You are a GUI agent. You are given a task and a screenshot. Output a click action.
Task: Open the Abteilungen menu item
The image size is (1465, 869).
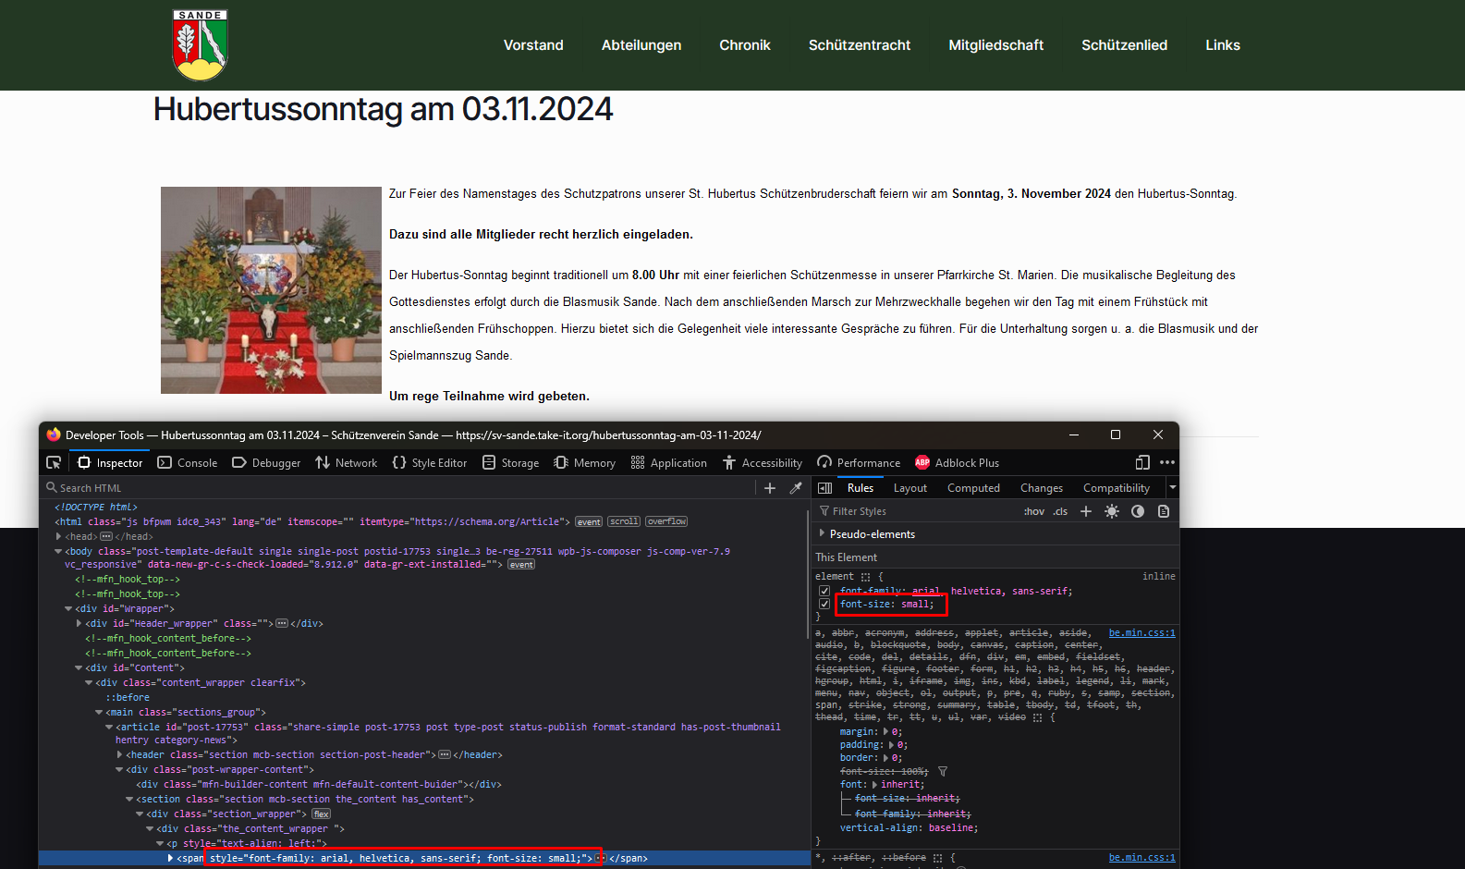[x=641, y=45]
